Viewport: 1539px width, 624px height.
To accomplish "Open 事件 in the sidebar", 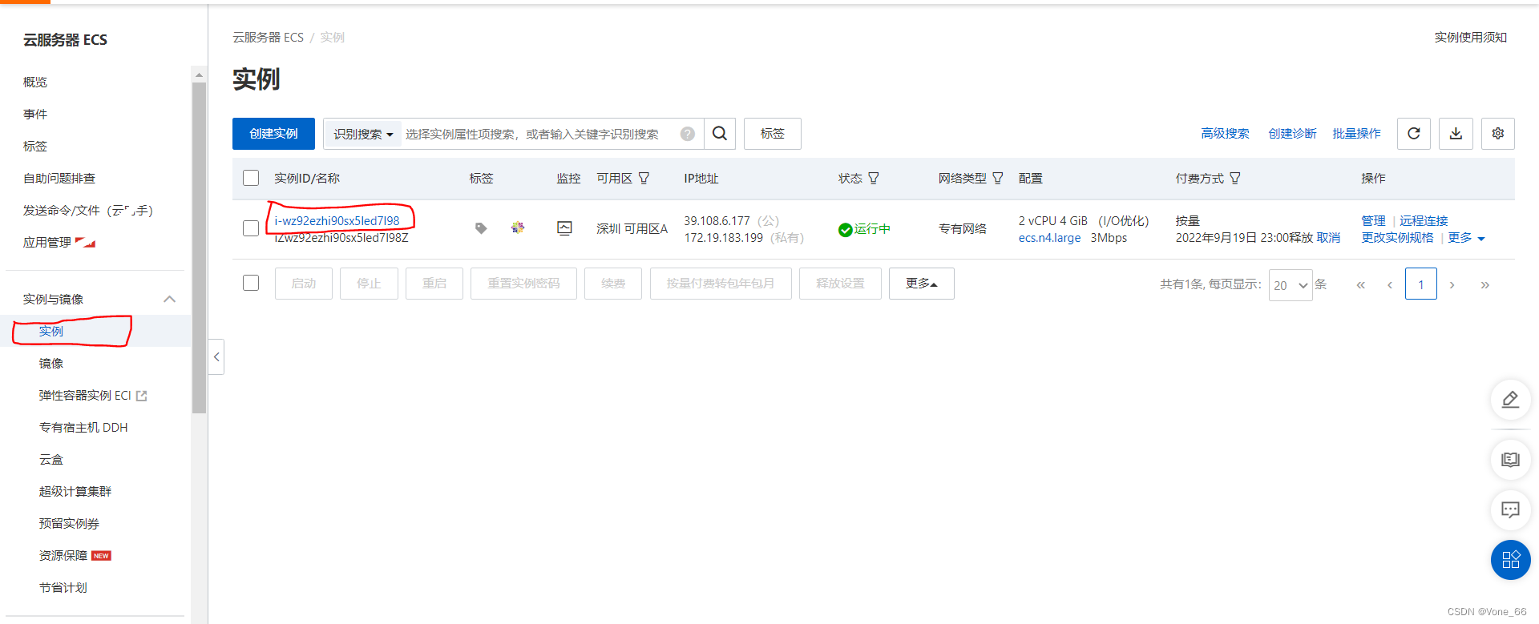I will [35, 114].
